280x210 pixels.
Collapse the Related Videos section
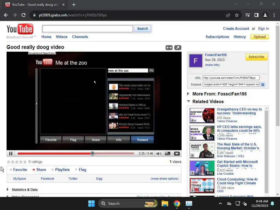point(188,101)
